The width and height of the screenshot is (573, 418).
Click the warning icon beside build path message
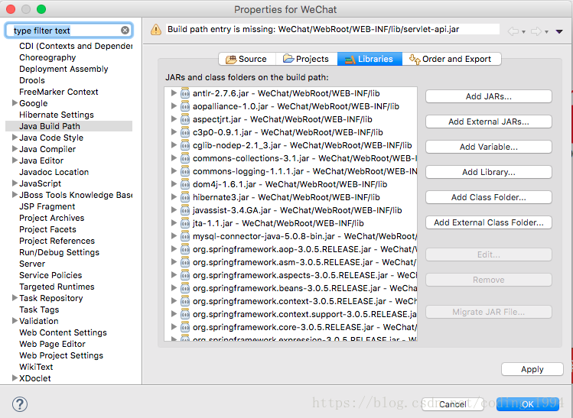[156, 30]
